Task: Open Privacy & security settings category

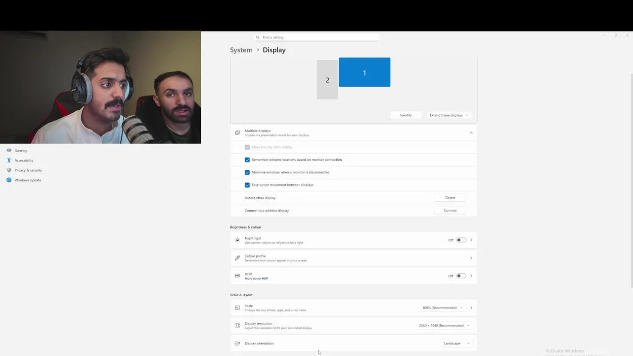Action: pos(28,170)
